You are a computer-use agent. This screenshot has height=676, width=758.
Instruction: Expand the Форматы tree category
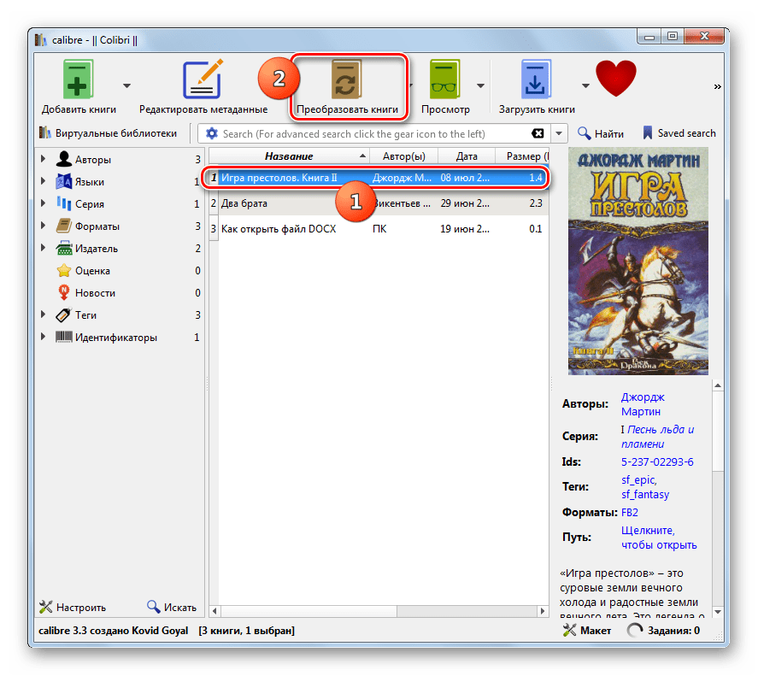(43, 226)
